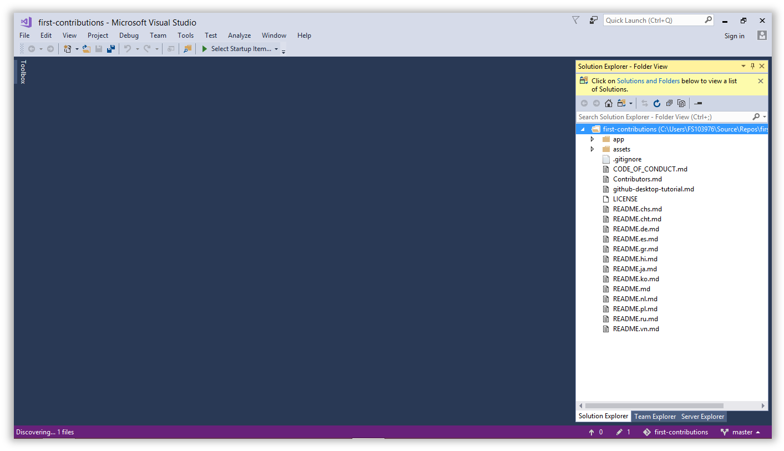This screenshot has height=451, width=784.
Task: Click first-contributions repository in status bar
Action: coord(675,432)
